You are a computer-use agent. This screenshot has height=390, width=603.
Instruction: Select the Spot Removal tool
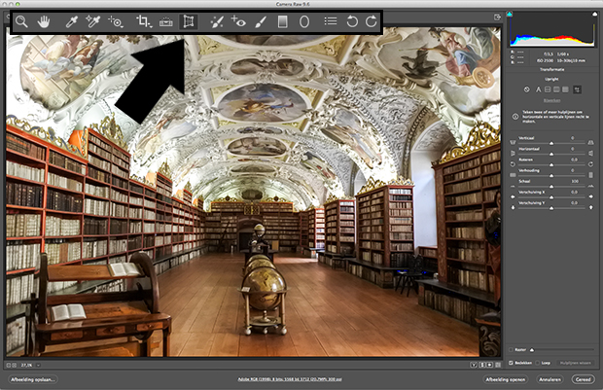(217, 22)
